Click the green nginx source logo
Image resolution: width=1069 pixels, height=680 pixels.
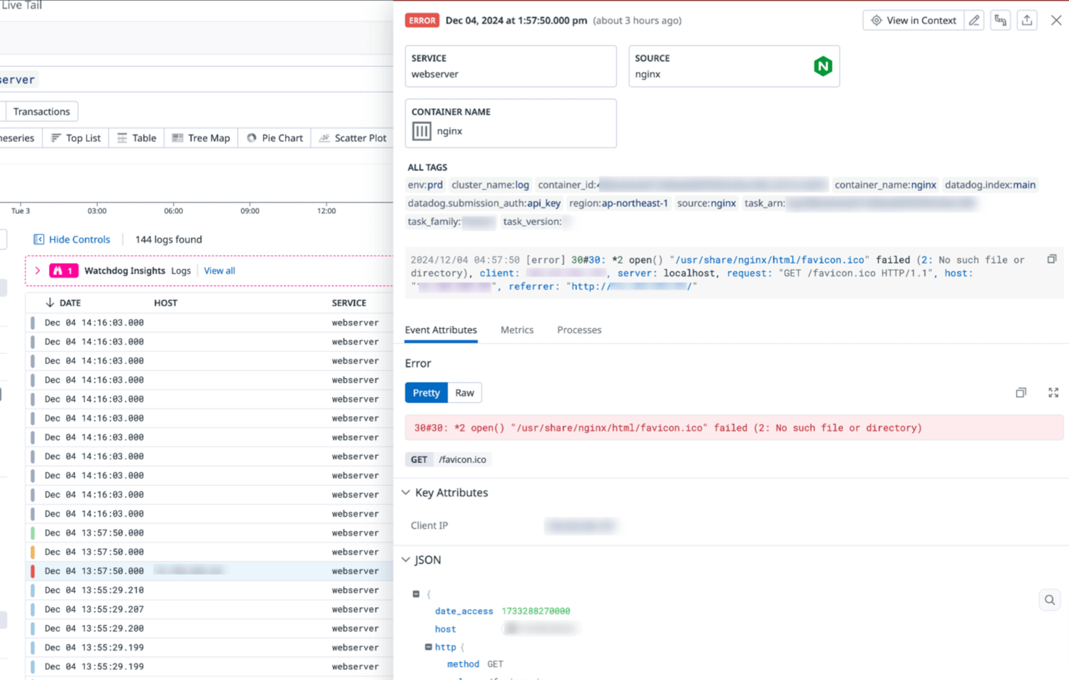[823, 66]
